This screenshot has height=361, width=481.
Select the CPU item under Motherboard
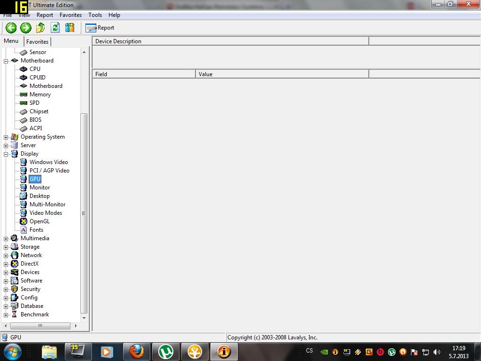point(35,69)
